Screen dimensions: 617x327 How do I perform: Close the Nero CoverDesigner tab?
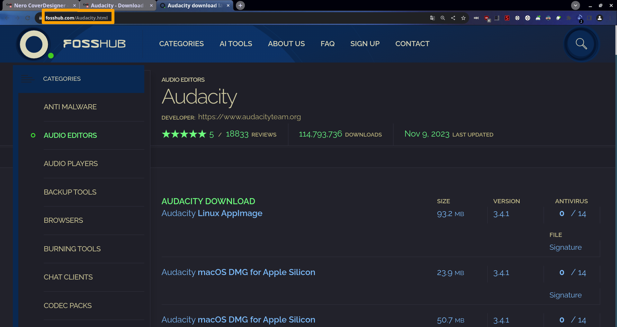(75, 5)
